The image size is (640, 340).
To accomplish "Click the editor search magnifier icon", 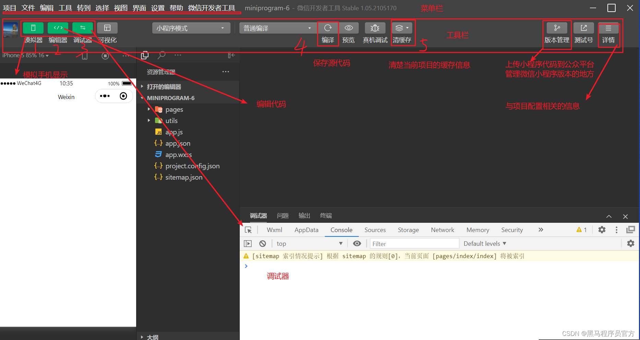I will [162, 55].
